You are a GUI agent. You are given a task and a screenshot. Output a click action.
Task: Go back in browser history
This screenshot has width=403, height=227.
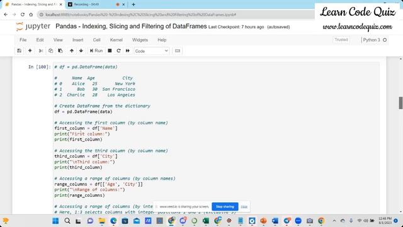coord(6,15)
